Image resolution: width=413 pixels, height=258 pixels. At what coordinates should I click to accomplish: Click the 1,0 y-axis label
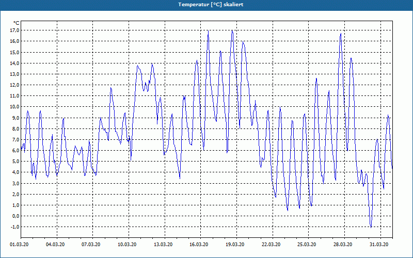tap(16, 205)
